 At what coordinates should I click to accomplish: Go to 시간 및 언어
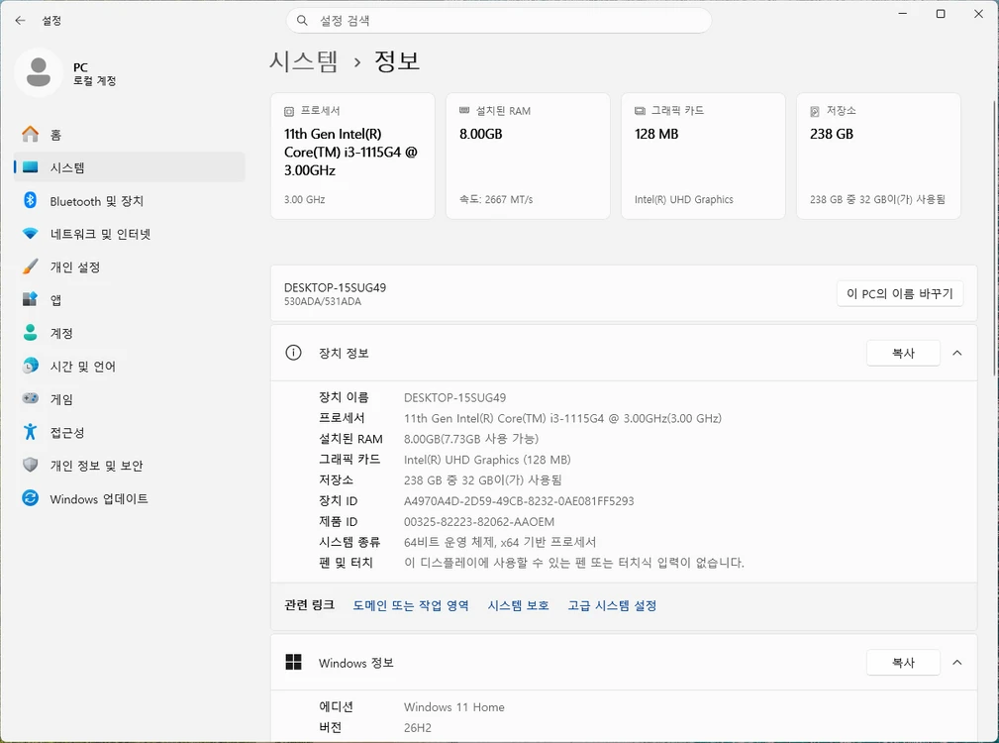pos(130,366)
